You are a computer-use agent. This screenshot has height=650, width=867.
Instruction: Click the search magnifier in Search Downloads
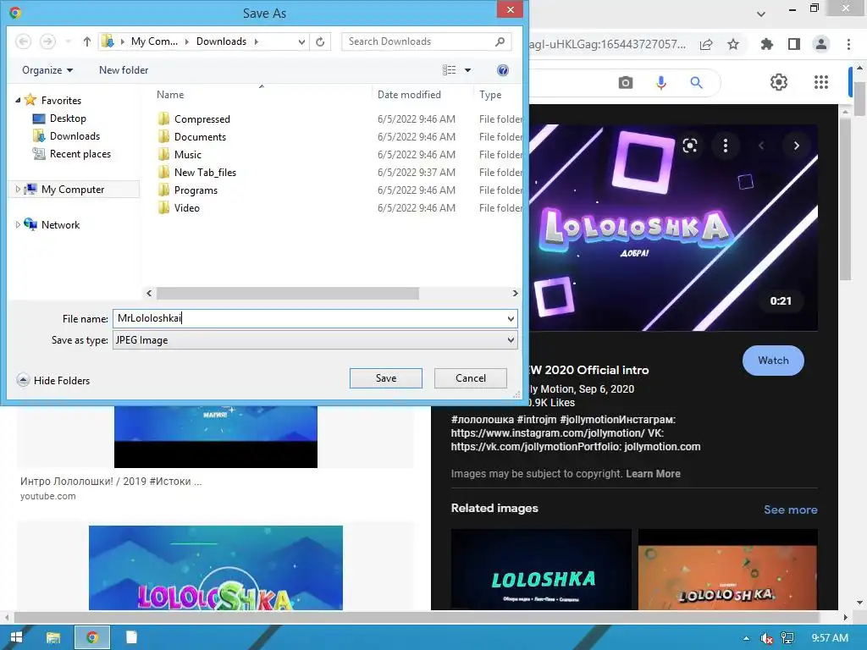point(500,41)
